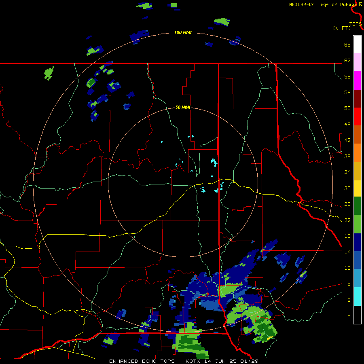Click the "26" legend value
The image size is (364, 364).
pos(347,204)
